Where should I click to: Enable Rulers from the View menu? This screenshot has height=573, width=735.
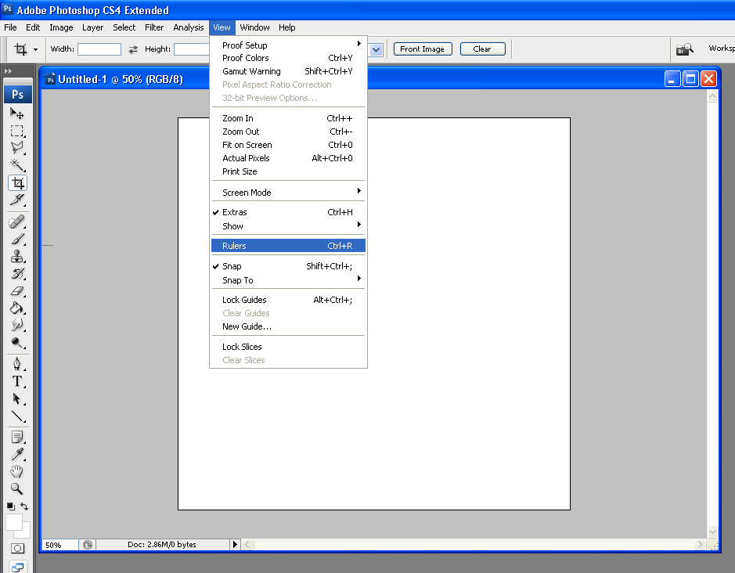pyautogui.click(x=288, y=246)
